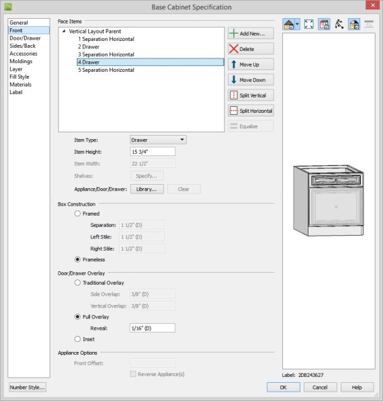Choose the Inset overlay radio button
383x401 pixels.
tap(77, 339)
